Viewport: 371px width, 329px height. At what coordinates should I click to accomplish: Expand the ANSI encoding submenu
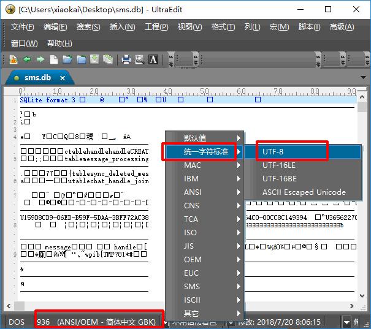click(204, 192)
